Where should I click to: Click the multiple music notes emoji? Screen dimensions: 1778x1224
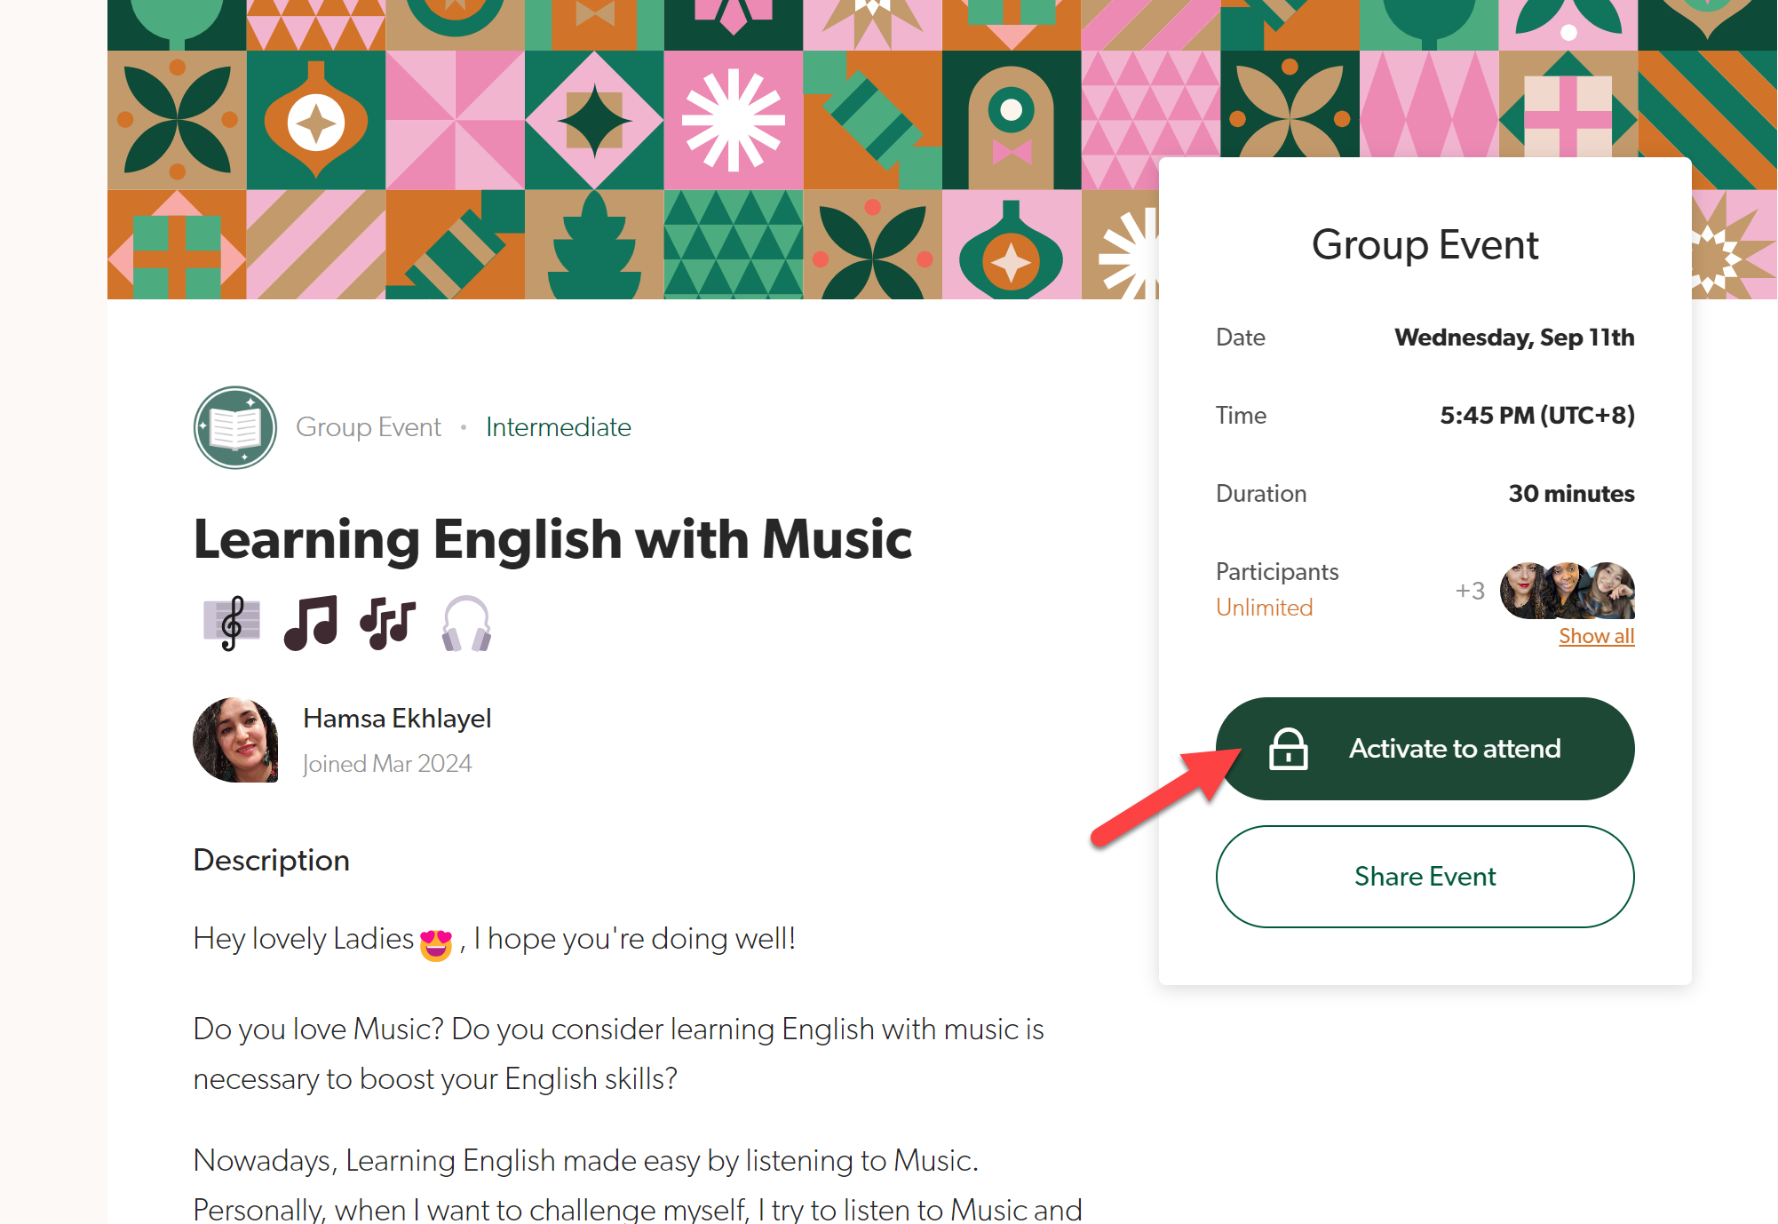(388, 623)
